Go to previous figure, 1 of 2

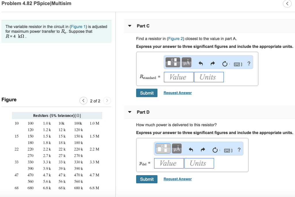[x=83, y=101]
